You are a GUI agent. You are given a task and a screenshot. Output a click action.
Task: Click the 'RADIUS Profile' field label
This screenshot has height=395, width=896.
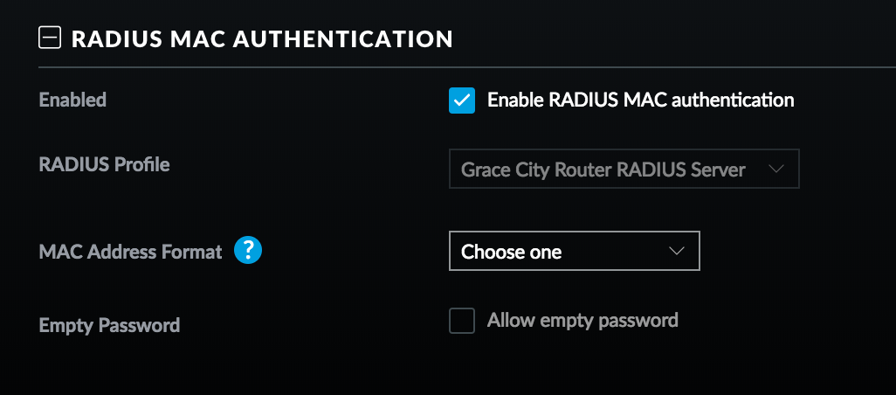104,164
